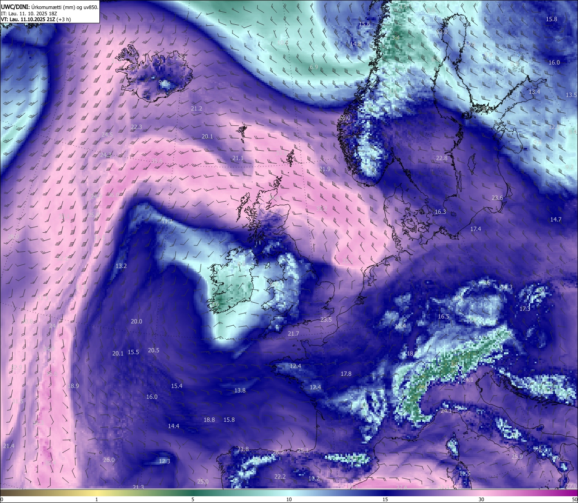578x503 pixels.
Task: Click the IT: Lau. 11. 10. 2025 18Z line
Action: point(29,14)
